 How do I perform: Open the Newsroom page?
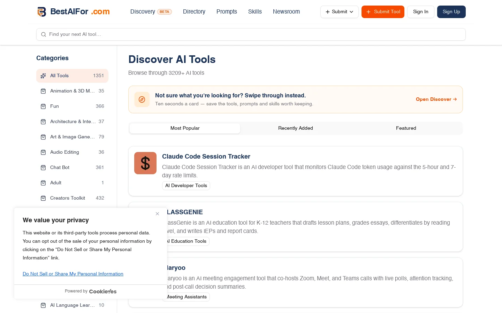(286, 11)
